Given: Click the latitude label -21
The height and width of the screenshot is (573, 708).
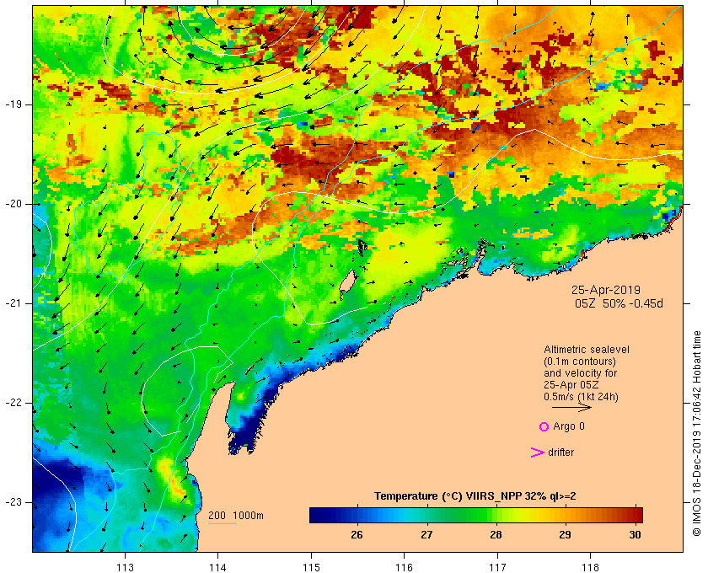Looking at the screenshot, I should click(13, 303).
